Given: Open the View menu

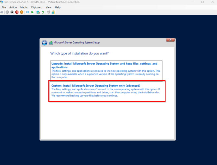Looking at the screenshot, I should pos(49,7).
